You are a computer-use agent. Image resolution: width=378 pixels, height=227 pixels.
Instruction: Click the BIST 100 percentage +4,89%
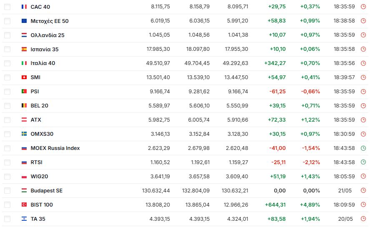click(310, 205)
